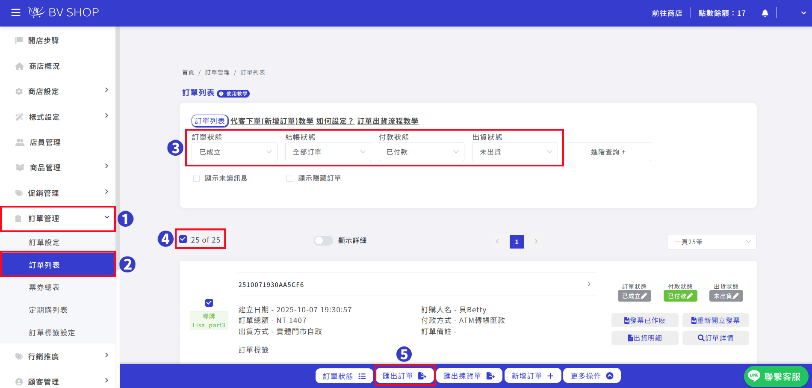Go to 前往商店 link
This screenshot has width=812, height=388.
point(667,13)
